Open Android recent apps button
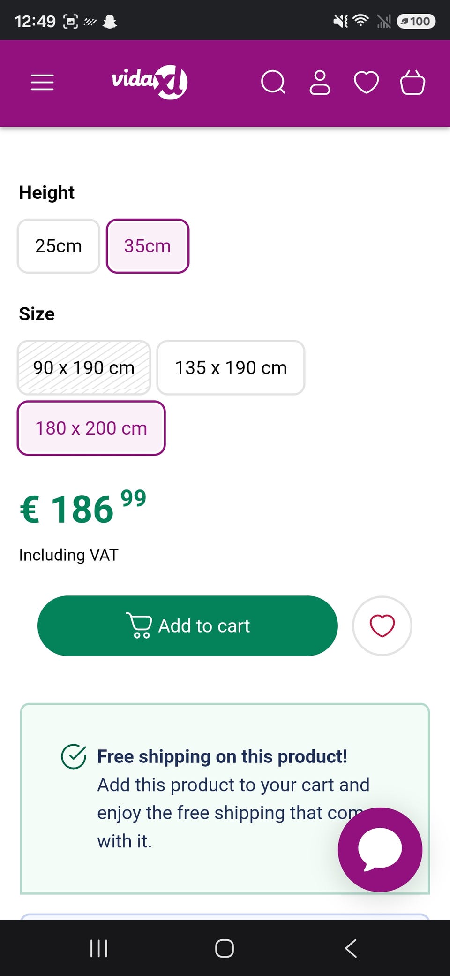Viewport: 450px width, 976px height. 99,948
